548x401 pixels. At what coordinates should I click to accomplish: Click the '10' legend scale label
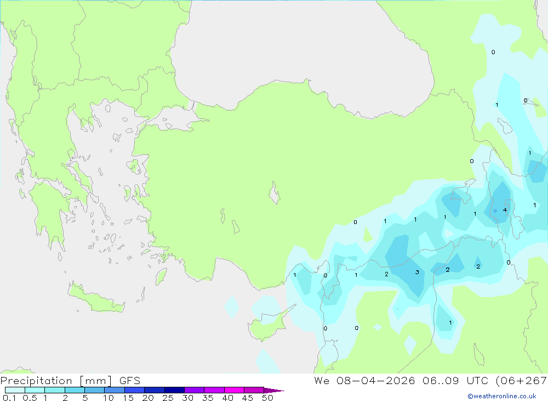click(x=109, y=398)
